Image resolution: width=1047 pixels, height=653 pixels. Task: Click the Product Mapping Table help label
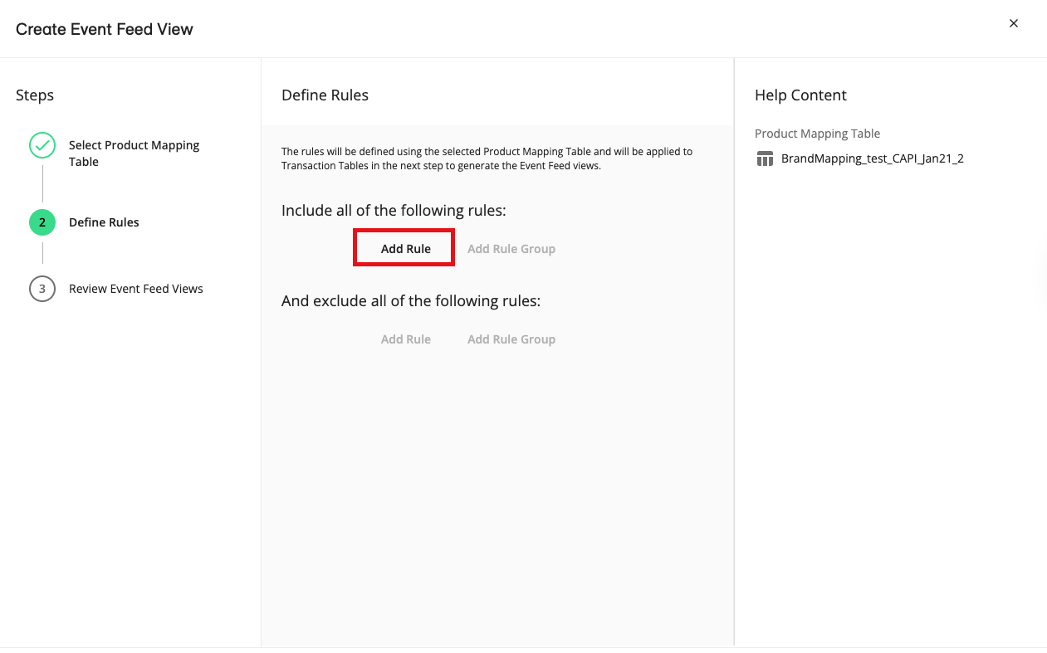(817, 134)
